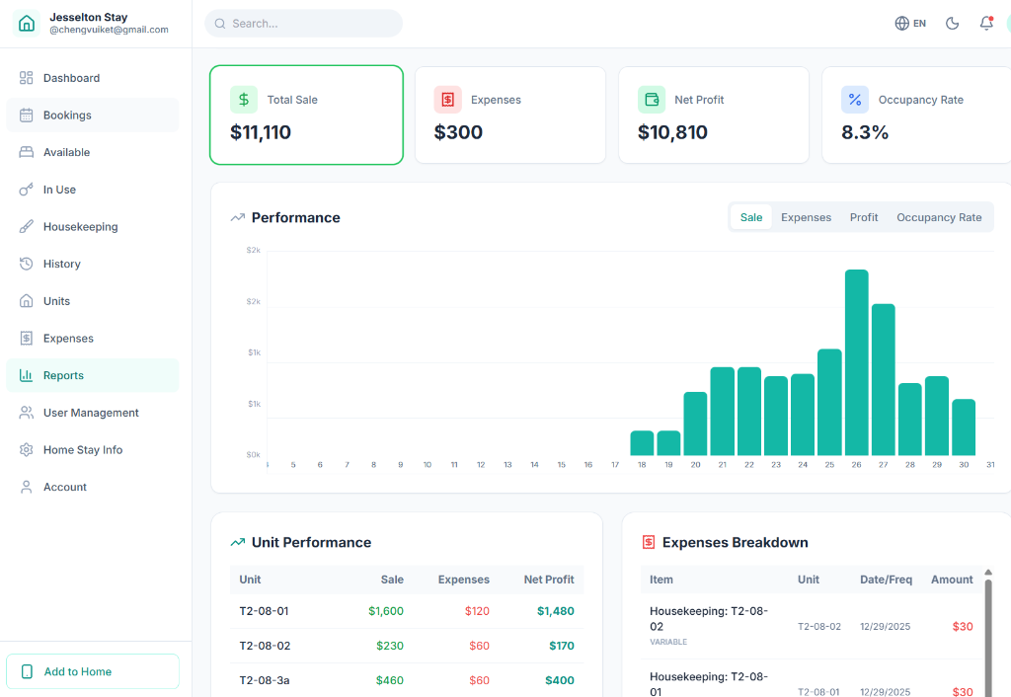
Task: Click the notifications bell icon
Action: (985, 23)
